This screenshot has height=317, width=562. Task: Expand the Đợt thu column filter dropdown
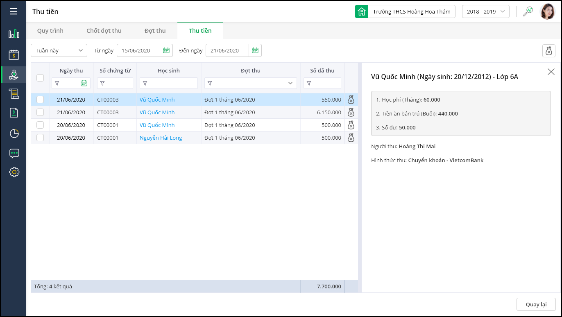click(291, 83)
